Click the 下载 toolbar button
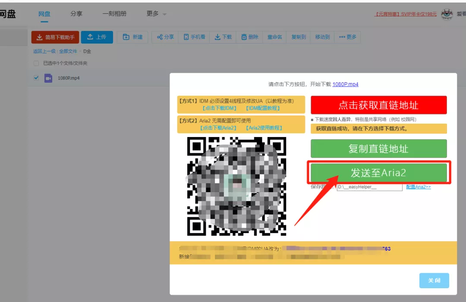Image resolution: width=466 pixels, height=302 pixels. tap(223, 37)
